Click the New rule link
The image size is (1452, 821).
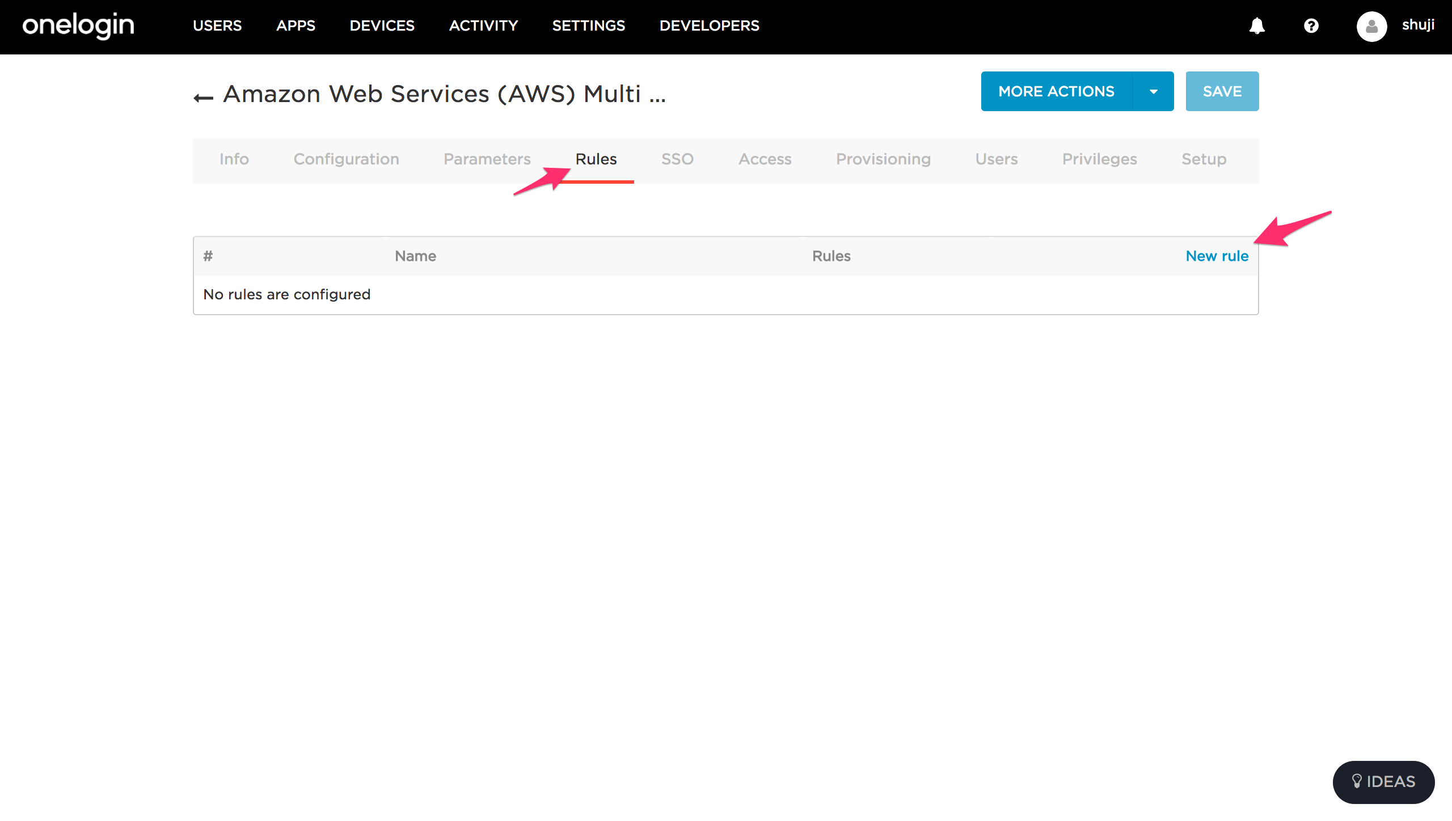tap(1217, 256)
